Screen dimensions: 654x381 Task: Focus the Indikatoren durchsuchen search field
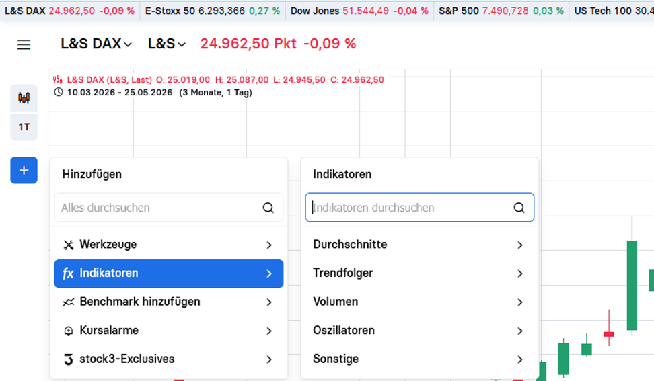(420, 208)
